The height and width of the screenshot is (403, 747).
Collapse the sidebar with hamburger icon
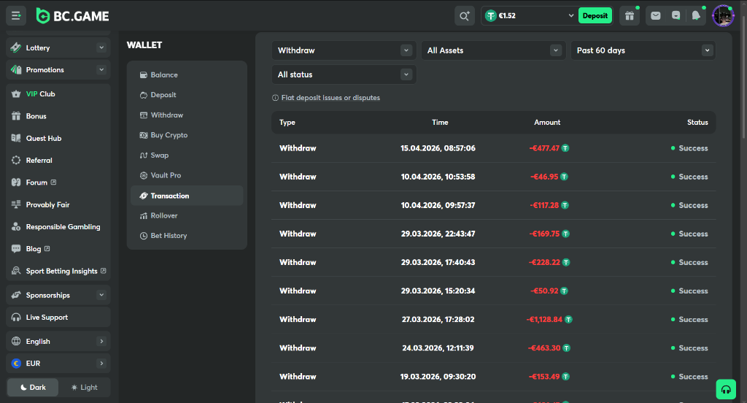(16, 16)
